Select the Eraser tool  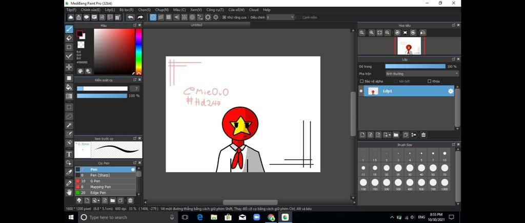tap(69, 38)
